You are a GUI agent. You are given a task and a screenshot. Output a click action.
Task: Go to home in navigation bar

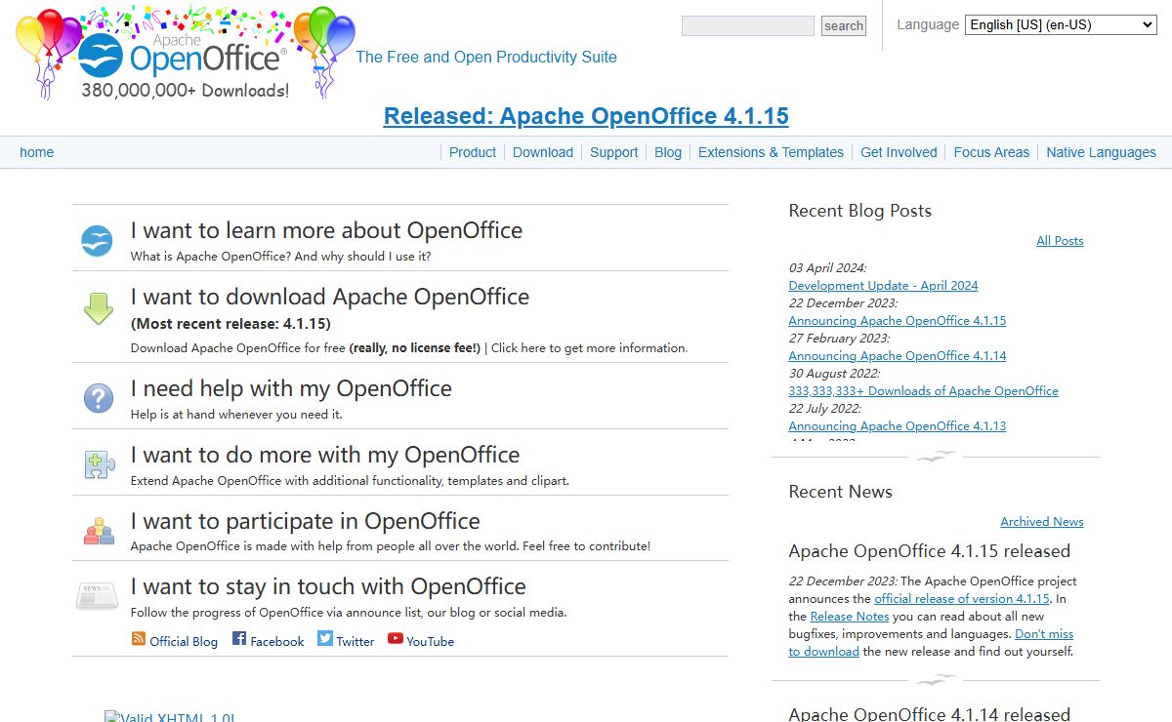pyautogui.click(x=37, y=152)
